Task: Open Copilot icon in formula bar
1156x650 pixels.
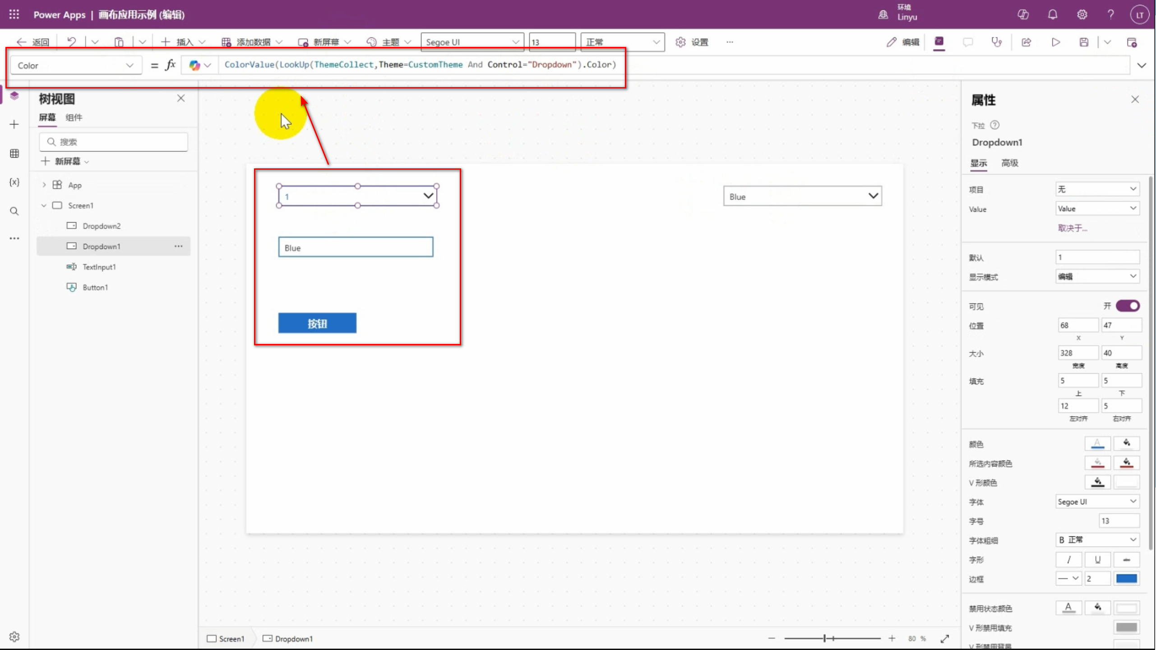Action: point(194,65)
